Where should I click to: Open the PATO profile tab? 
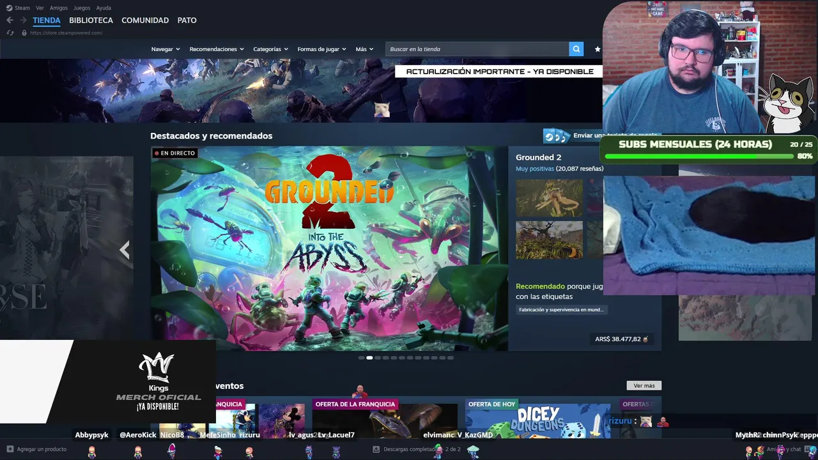(x=187, y=20)
